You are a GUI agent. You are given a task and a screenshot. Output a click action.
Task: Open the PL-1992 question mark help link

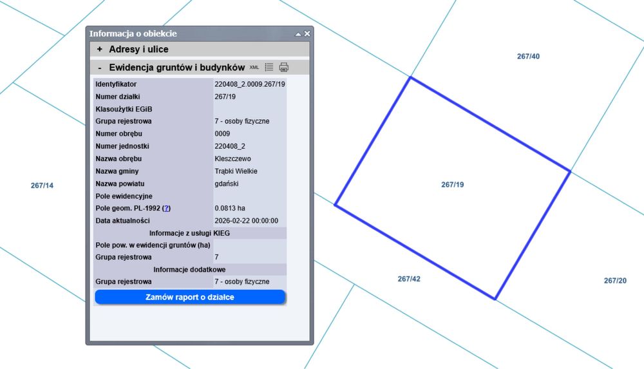click(166, 209)
